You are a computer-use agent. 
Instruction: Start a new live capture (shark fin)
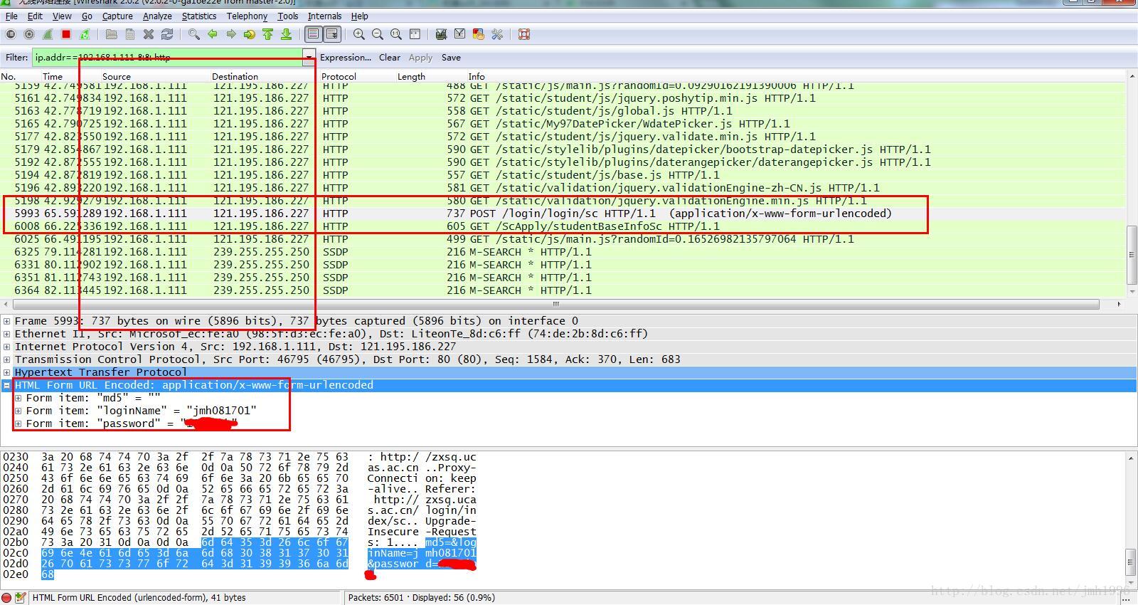[x=48, y=34]
